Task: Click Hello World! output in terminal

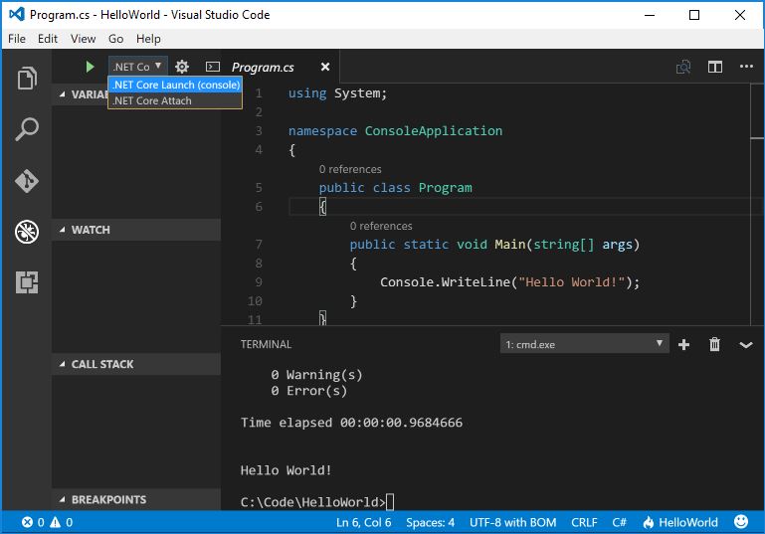Action: (286, 470)
